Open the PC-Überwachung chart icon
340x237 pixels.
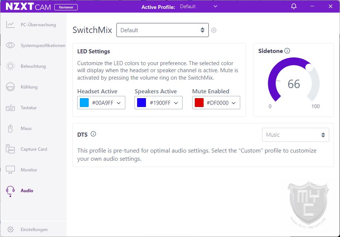(10, 24)
